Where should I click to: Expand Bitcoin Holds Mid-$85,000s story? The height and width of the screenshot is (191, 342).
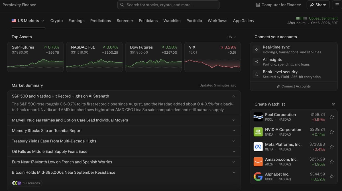coord(124,173)
